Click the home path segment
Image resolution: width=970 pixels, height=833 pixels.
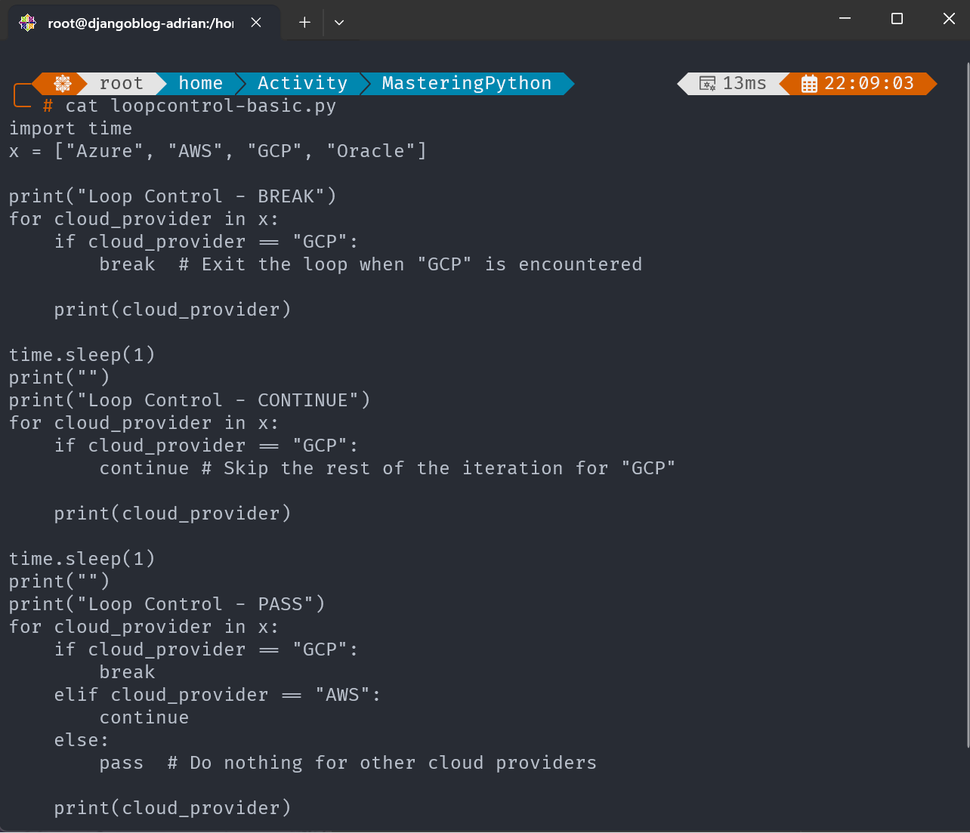201,83
